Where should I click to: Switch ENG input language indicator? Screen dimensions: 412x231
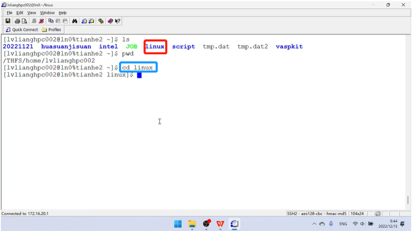pos(343,224)
